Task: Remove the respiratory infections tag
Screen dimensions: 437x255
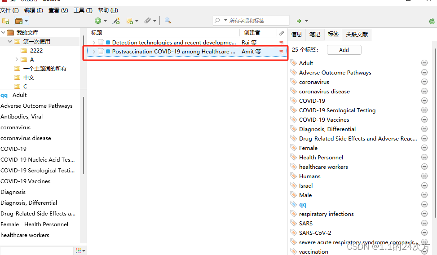Action: pyautogui.click(x=424, y=214)
